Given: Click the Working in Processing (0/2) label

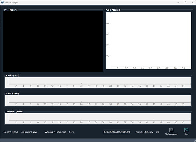Looking at the screenshot, I should 59,132.
